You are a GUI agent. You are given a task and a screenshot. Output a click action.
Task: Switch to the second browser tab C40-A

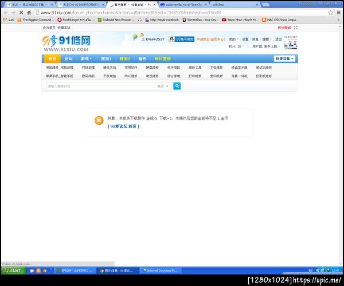tap(81, 5)
